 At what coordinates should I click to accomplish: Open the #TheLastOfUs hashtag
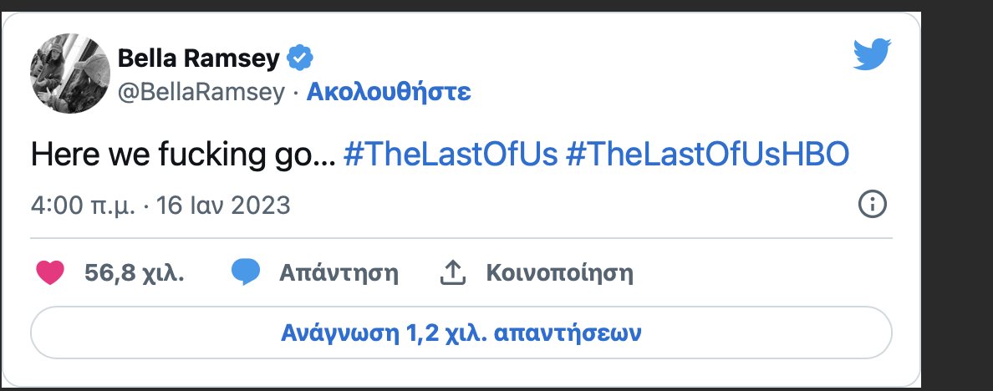click(451, 155)
